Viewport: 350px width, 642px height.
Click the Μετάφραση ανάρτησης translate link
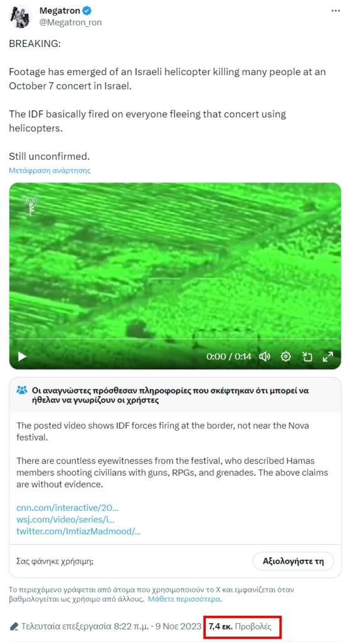tap(50, 171)
